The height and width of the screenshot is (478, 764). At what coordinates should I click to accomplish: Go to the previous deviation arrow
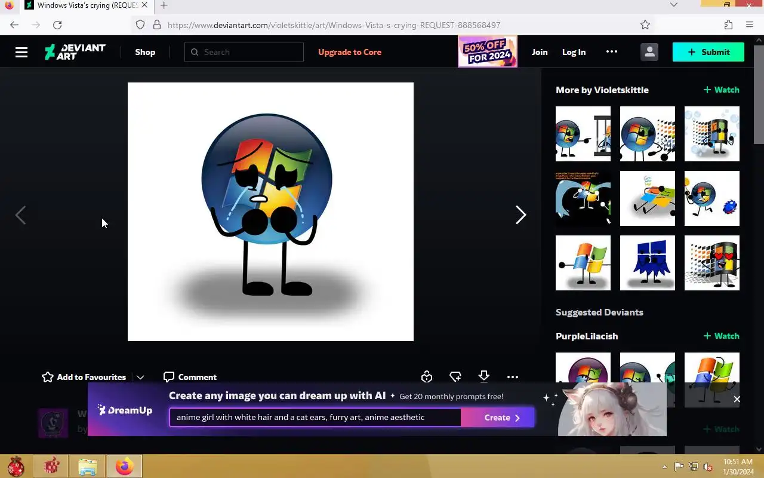pyautogui.click(x=20, y=215)
